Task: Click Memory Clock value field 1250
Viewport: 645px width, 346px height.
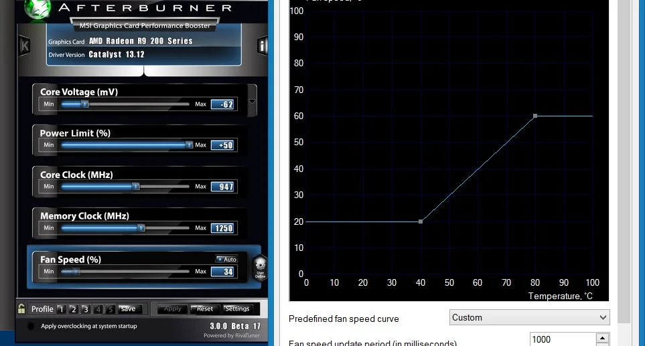Action: [x=222, y=228]
